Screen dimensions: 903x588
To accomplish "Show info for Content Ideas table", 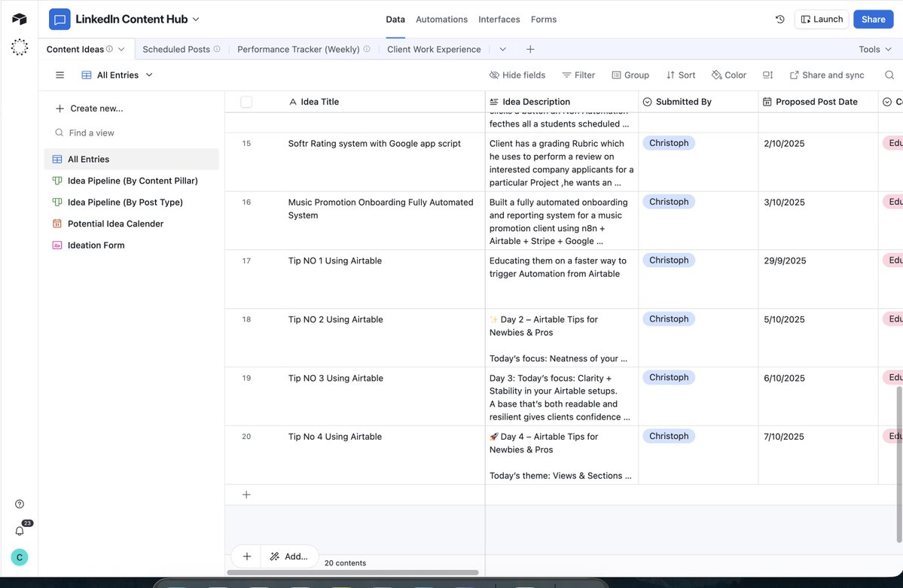I will tap(109, 49).
